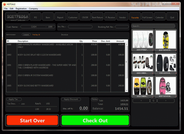Image resolution: width=184 pixels, height=134 pixels.
Task: Click the 479.99 price cell
Action: click(94, 45)
